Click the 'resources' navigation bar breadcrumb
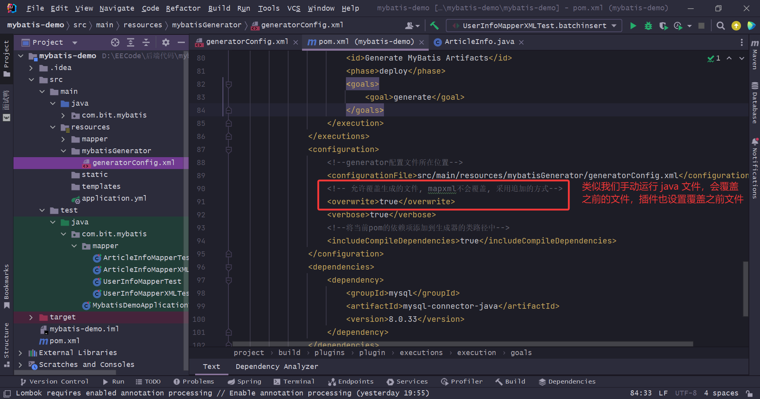760x399 pixels. pyautogui.click(x=142, y=25)
